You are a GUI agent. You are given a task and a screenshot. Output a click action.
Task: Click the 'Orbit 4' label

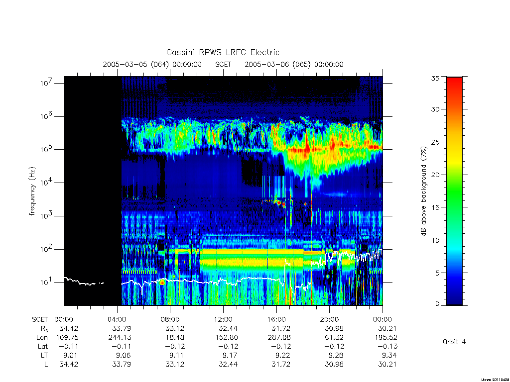(454, 342)
